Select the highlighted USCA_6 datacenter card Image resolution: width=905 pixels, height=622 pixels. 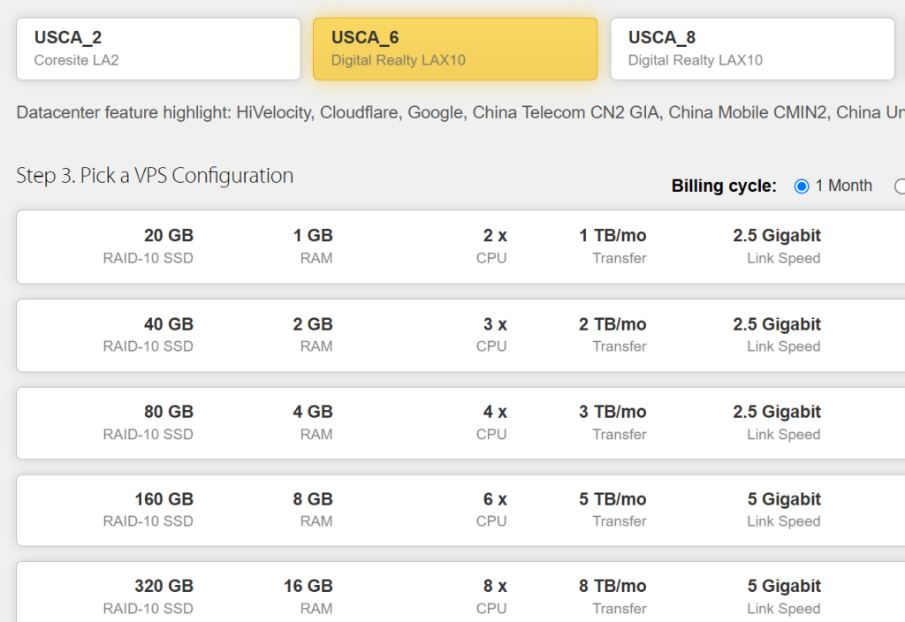pos(455,49)
